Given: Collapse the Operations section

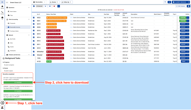Looking at the screenshot, I should click(x=29, y=8).
